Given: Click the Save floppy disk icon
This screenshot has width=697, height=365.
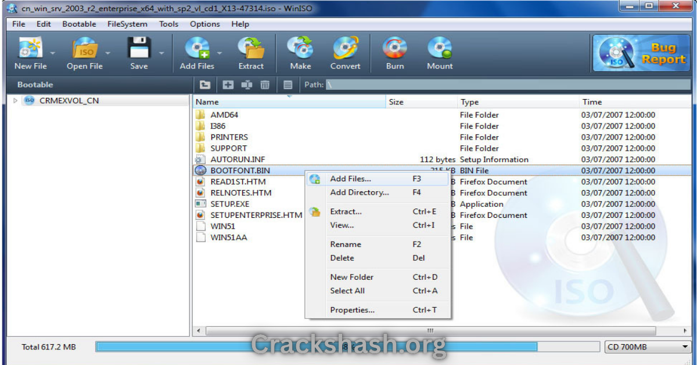Looking at the screenshot, I should (139, 48).
